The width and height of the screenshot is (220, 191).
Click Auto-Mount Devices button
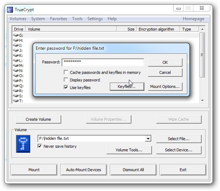(84, 170)
